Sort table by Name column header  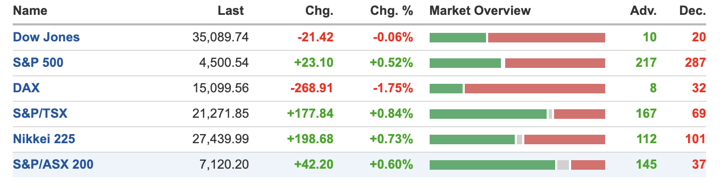(x=30, y=11)
